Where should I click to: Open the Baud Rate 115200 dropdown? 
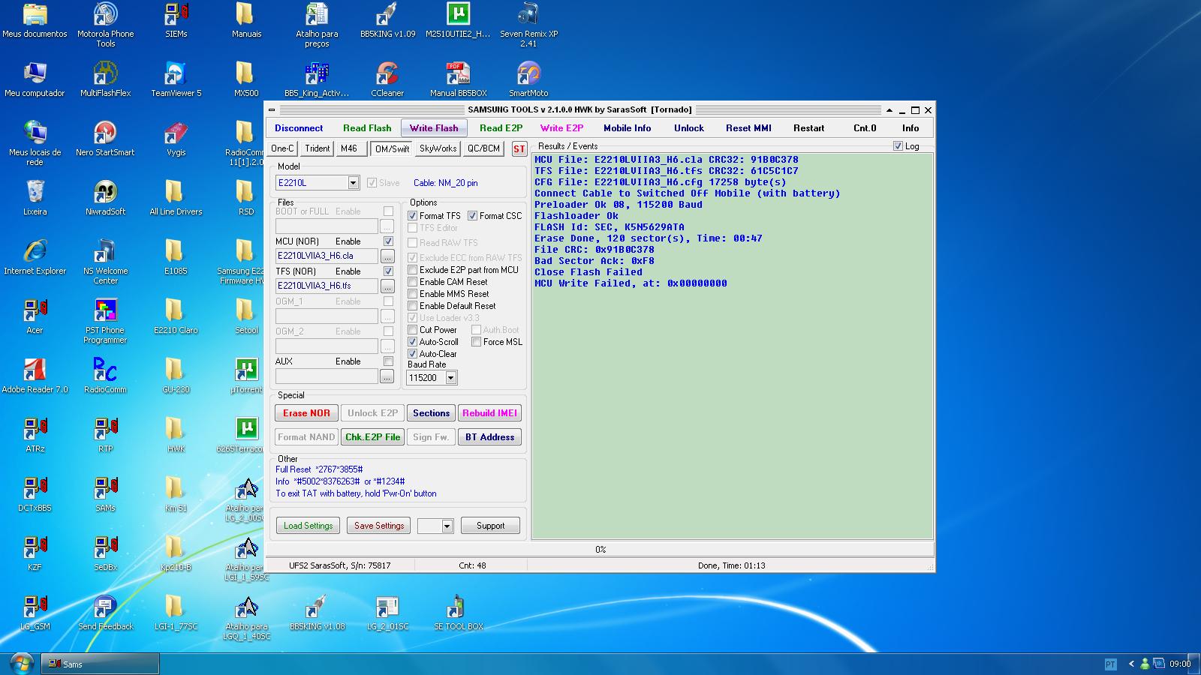[450, 378]
